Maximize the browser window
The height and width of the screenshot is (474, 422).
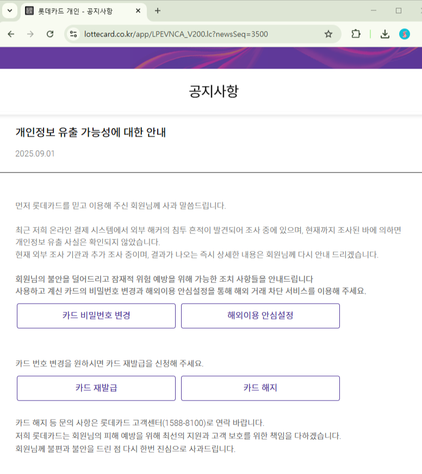(399, 10)
